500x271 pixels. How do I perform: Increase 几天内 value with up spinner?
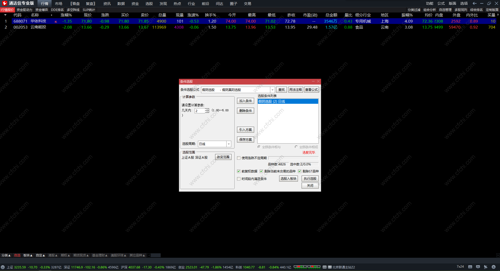coord(207,109)
